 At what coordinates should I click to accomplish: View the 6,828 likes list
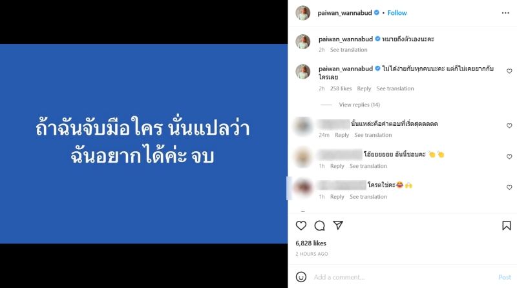coord(311,243)
